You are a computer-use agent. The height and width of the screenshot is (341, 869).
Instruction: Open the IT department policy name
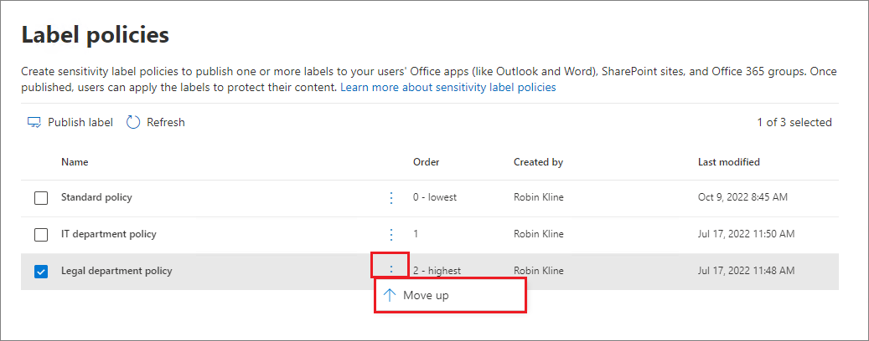point(108,234)
